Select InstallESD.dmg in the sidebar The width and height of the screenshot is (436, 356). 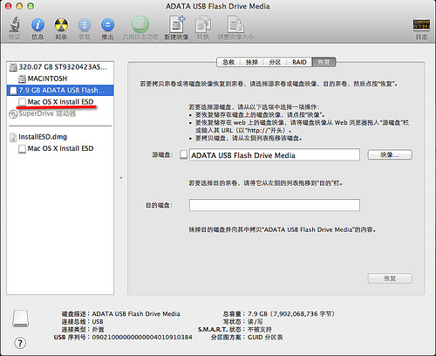[x=60, y=137]
